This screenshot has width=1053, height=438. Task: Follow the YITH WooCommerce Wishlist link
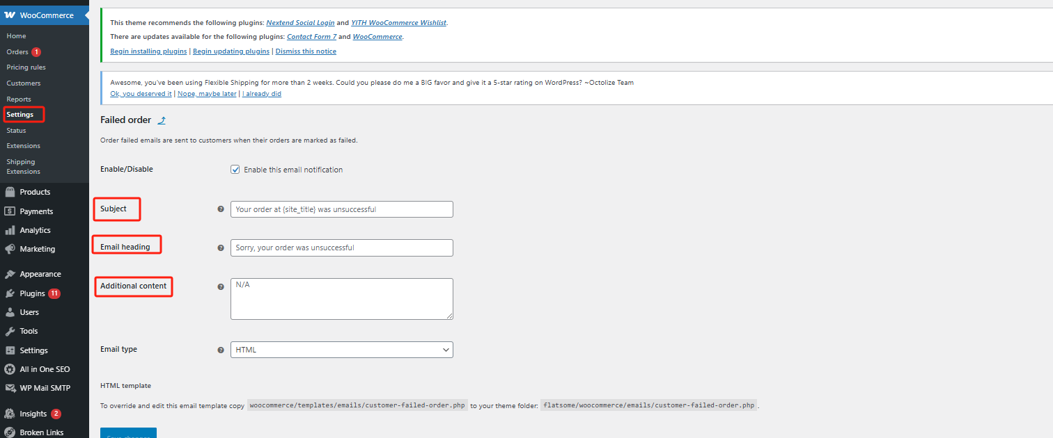(399, 23)
